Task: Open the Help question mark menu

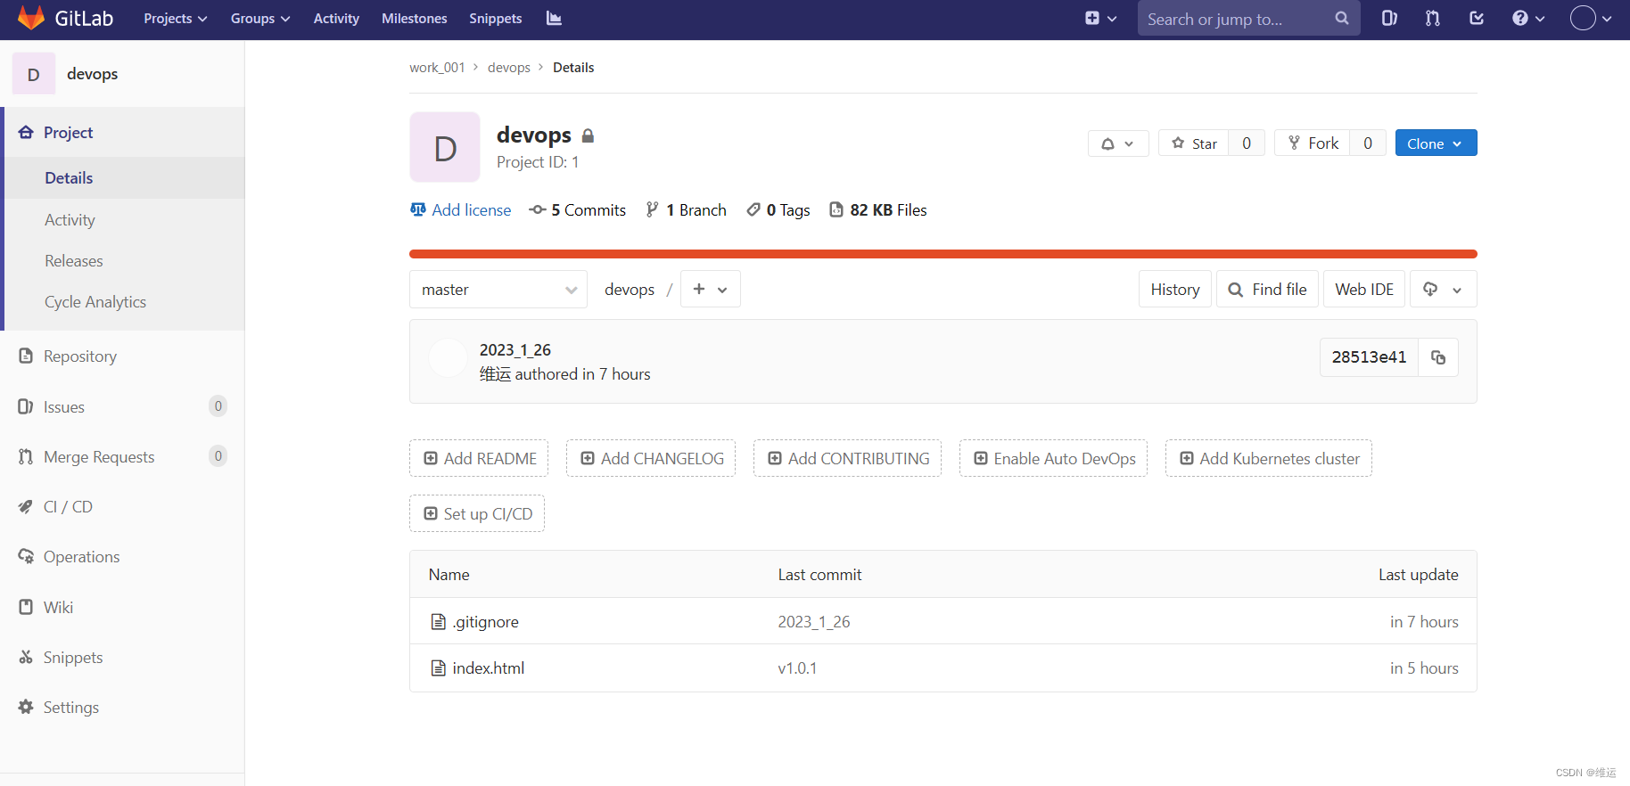Action: point(1528,19)
